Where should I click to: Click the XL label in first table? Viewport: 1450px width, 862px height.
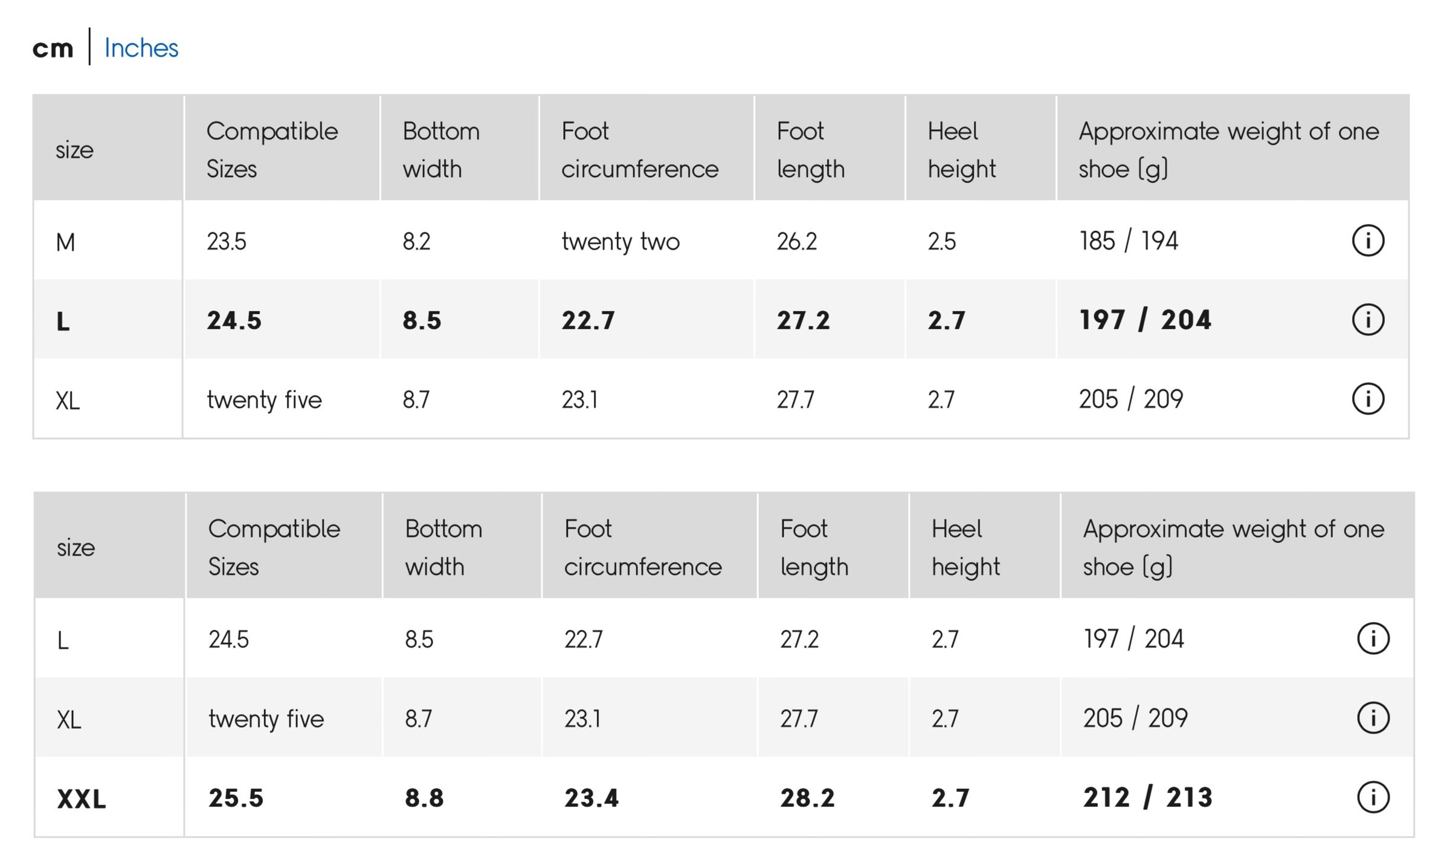(68, 400)
